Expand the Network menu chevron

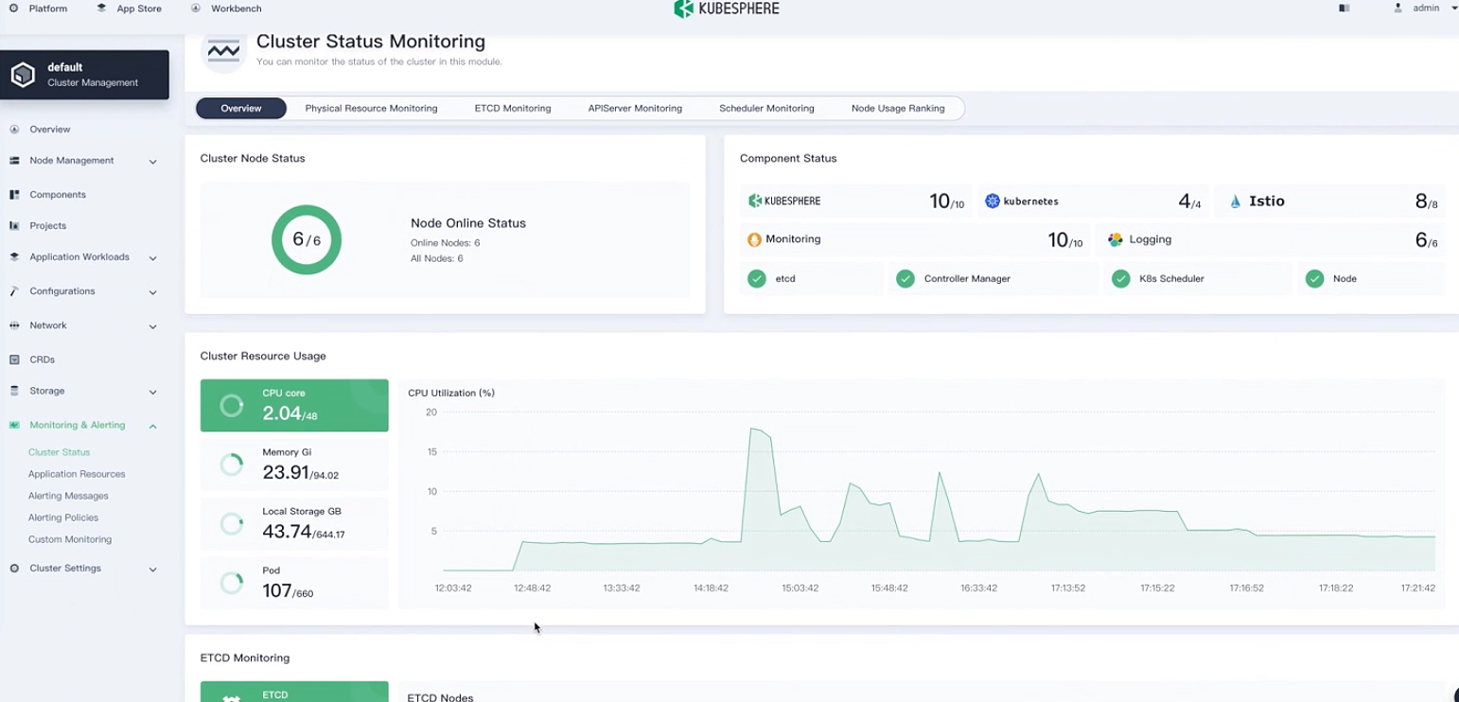(152, 326)
